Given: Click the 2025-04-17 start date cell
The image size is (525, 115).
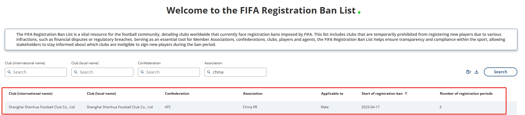Looking at the screenshot, I should 370,107.
